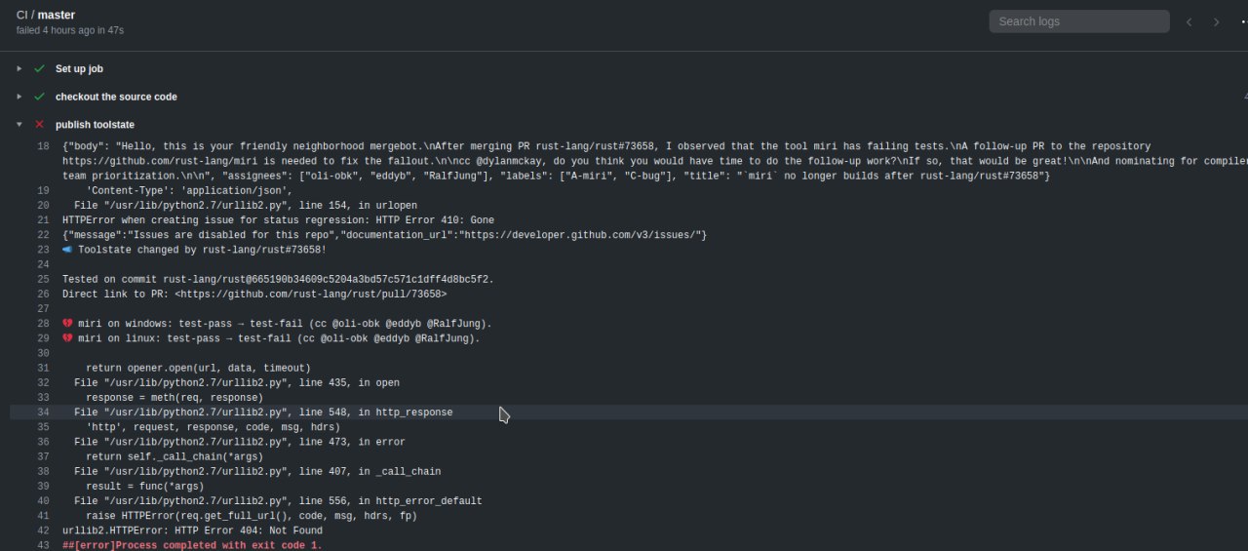Select the publish toolstate step title
Viewport: 1248px width, 551px height.
95,125
